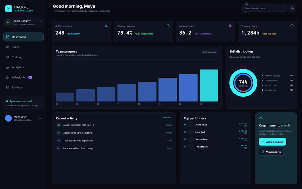This screenshot has width=302, height=189.
Task: Click the Completion rate checkmark icon
Action: tap(168, 26)
